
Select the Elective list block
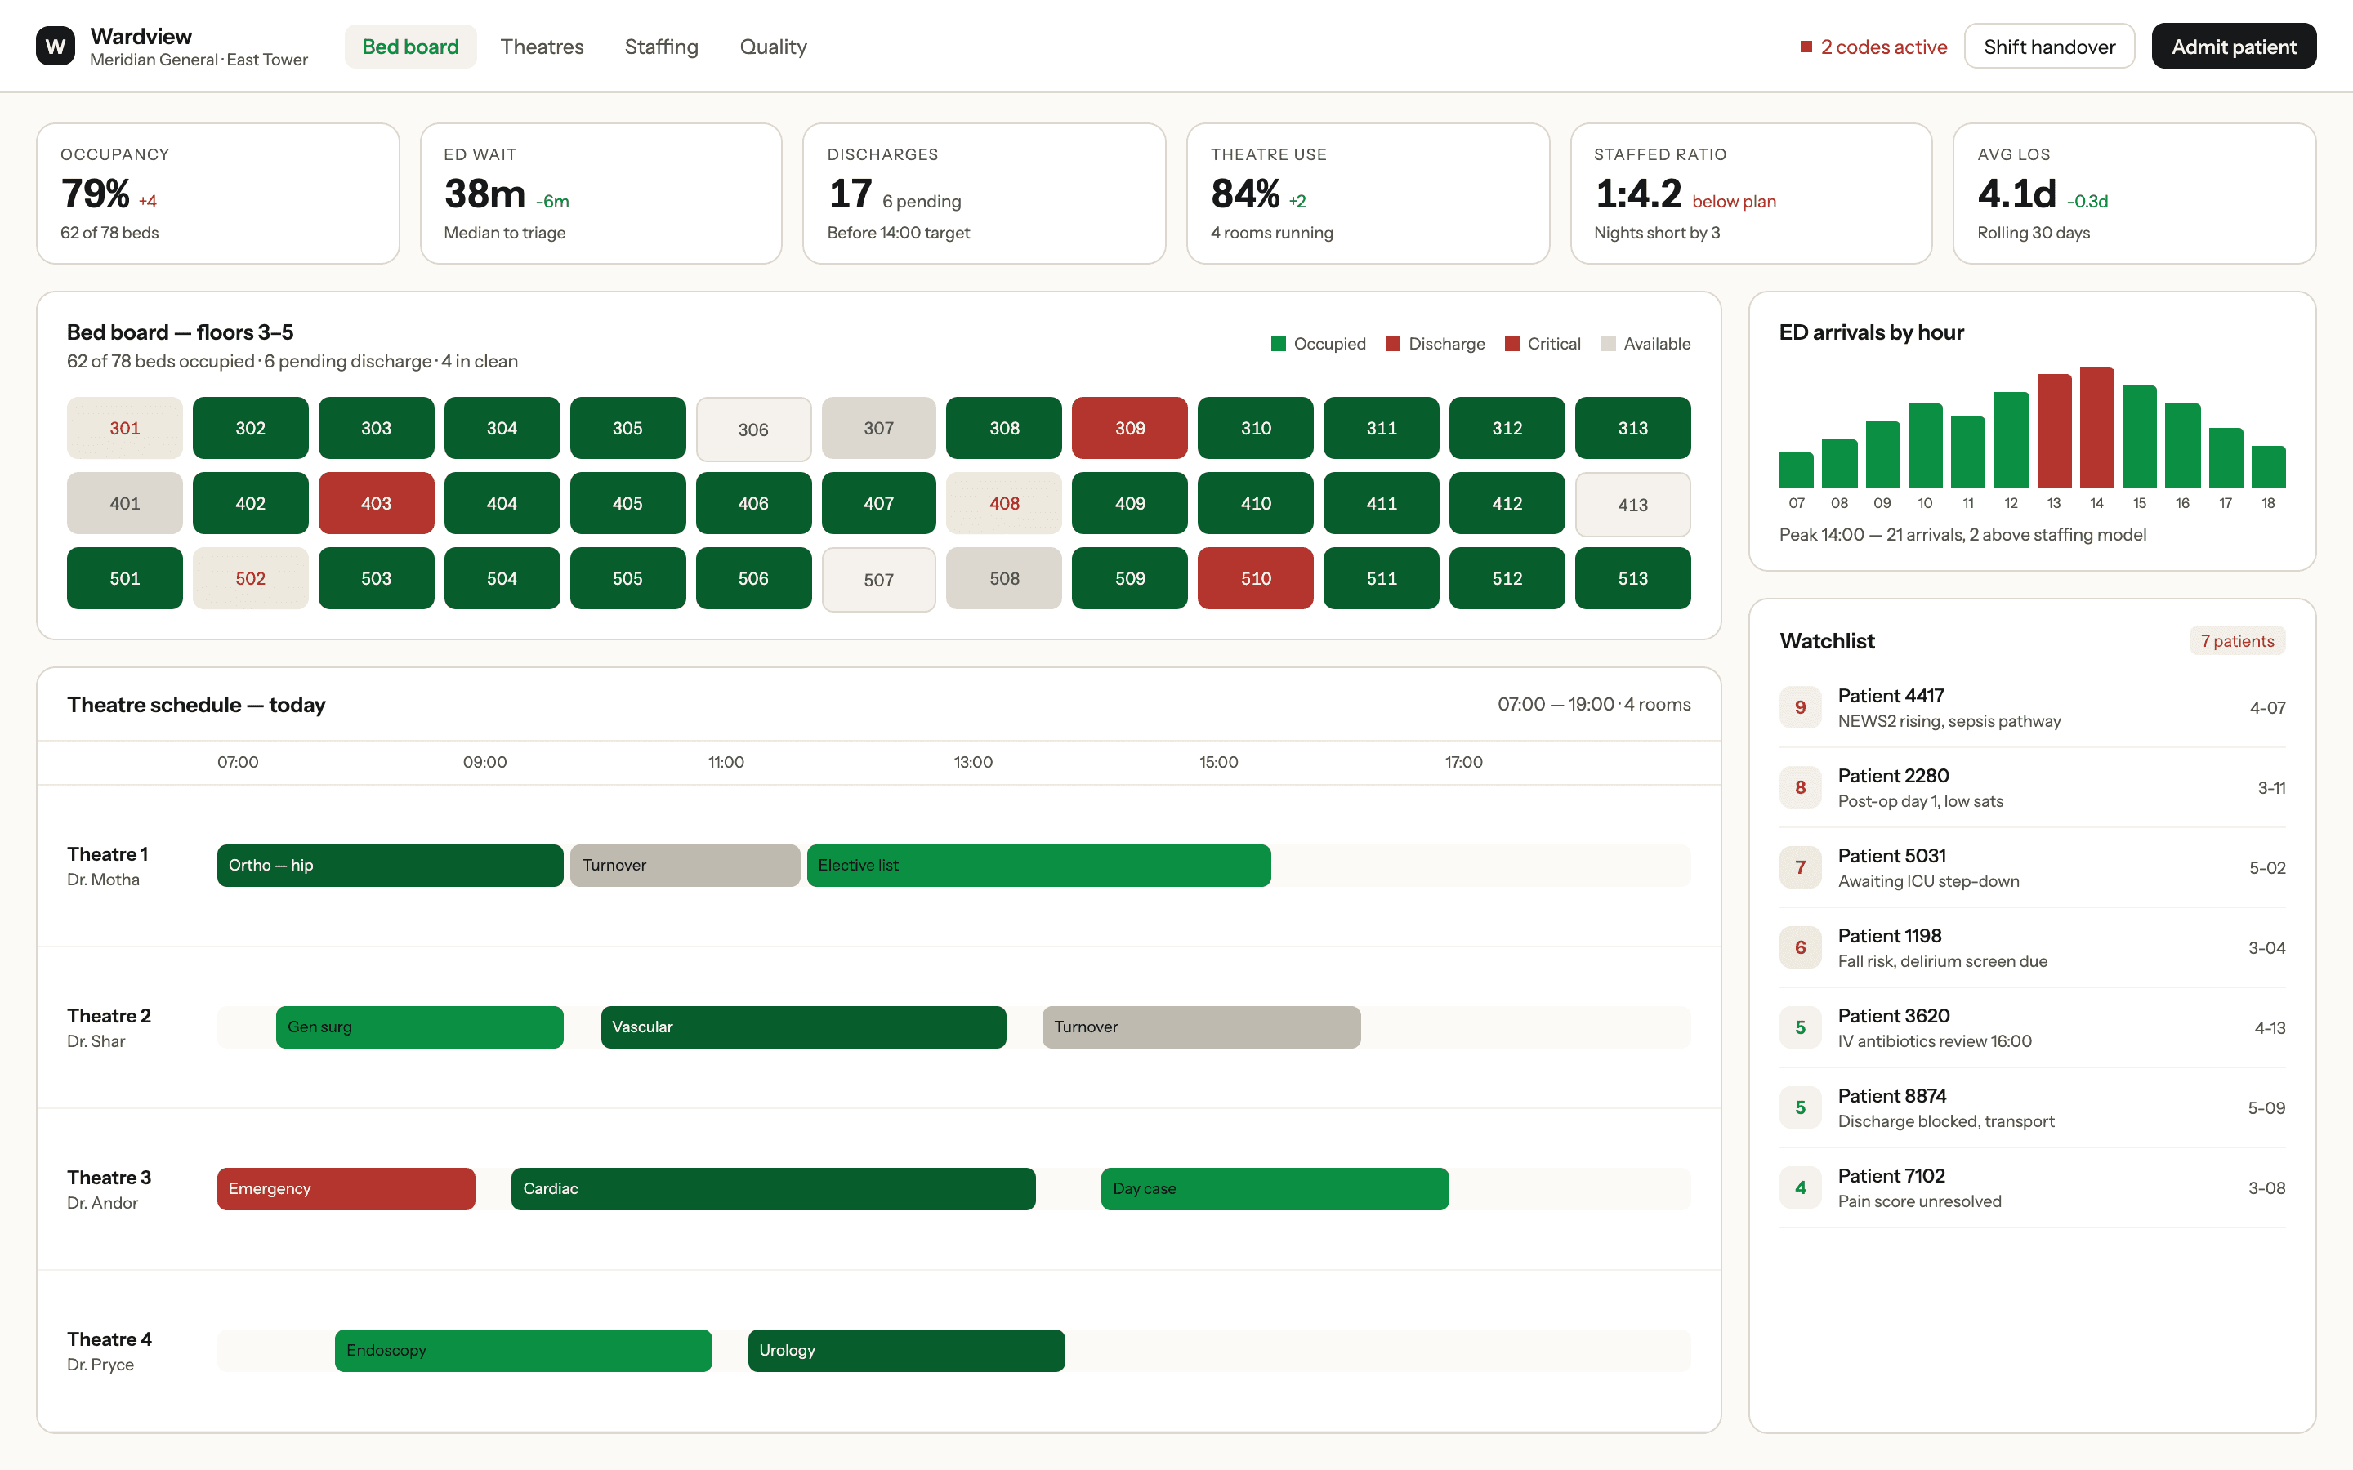pyautogui.click(x=1038, y=866)
